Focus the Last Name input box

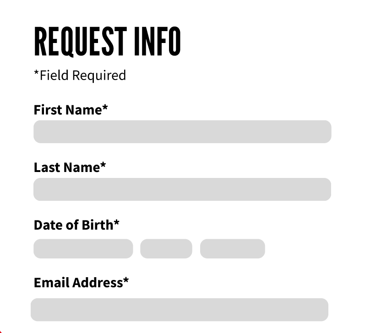pos(182,189)
